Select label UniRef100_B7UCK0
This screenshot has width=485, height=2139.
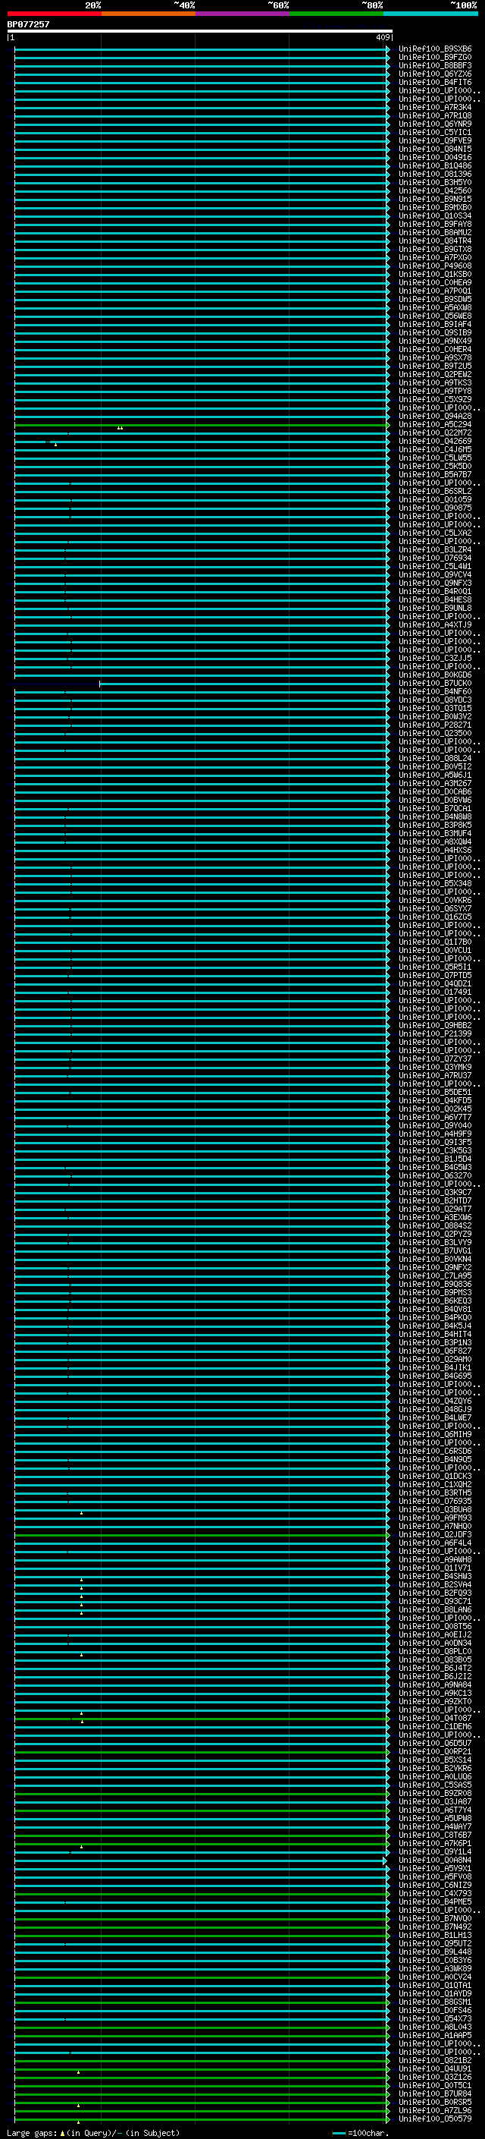tap(434, 683)
